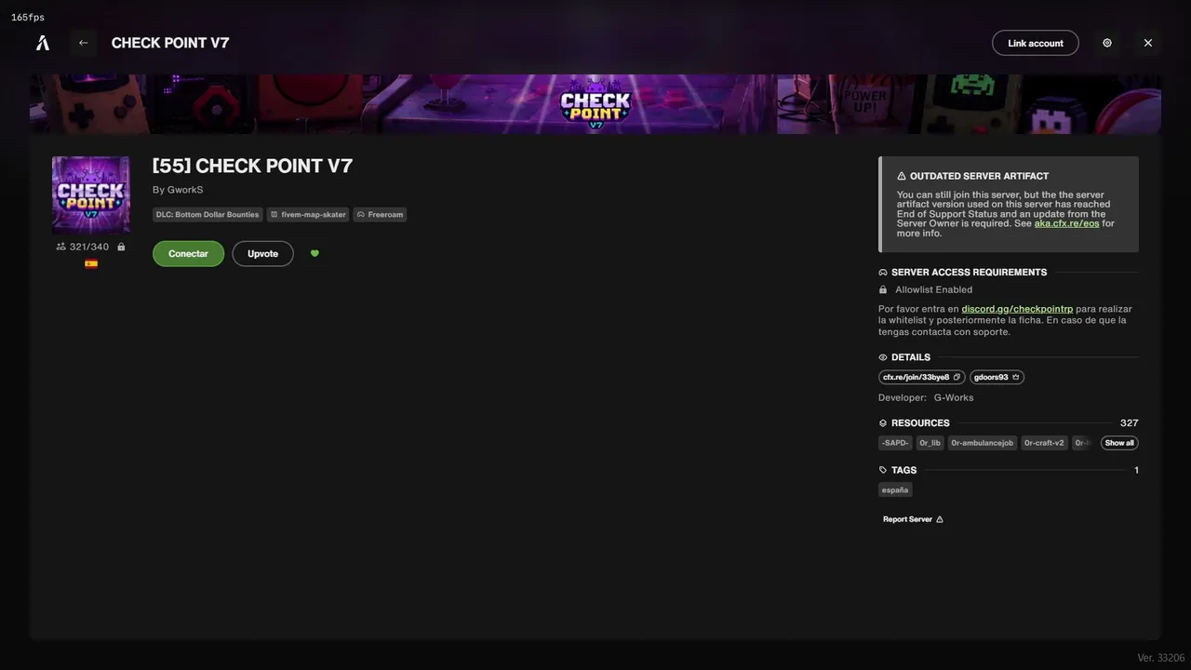This screenshot has height=670, width=1191.
Task: Click the tag icon beside TAGS
Action: point(883,471)
